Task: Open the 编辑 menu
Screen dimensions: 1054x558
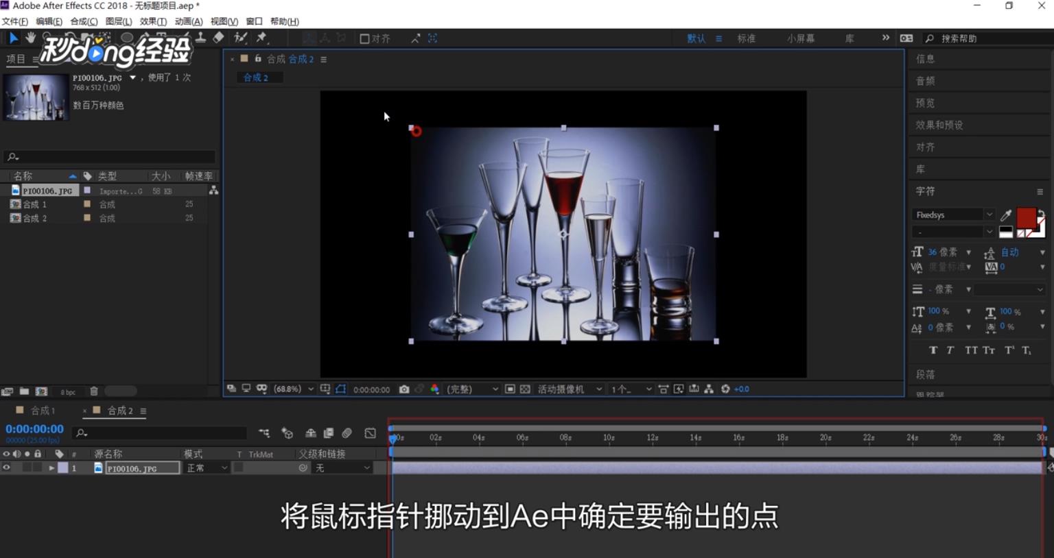Action: point(49,21)
